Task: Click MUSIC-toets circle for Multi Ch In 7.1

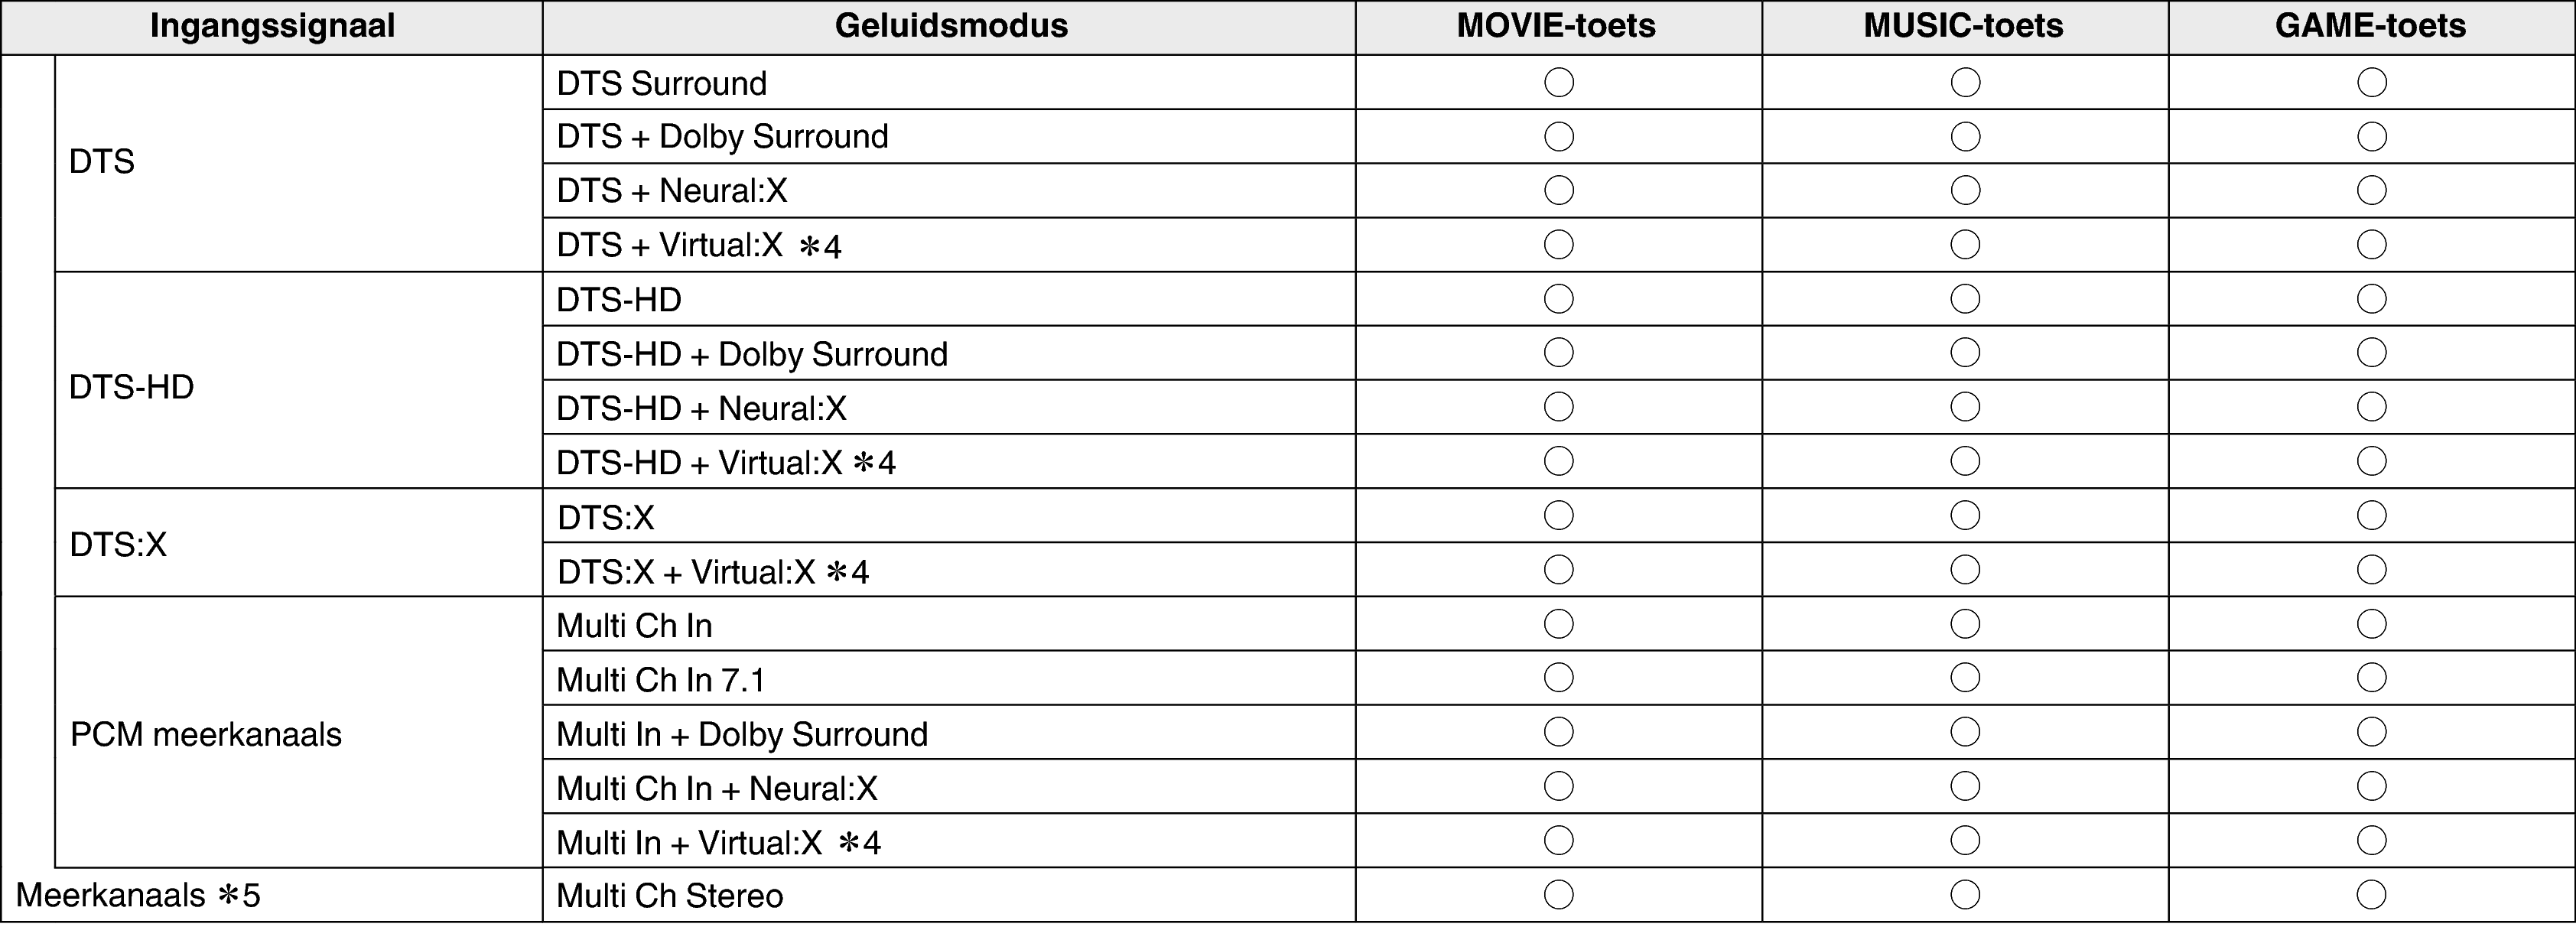Action: [x=1965, y=677]
